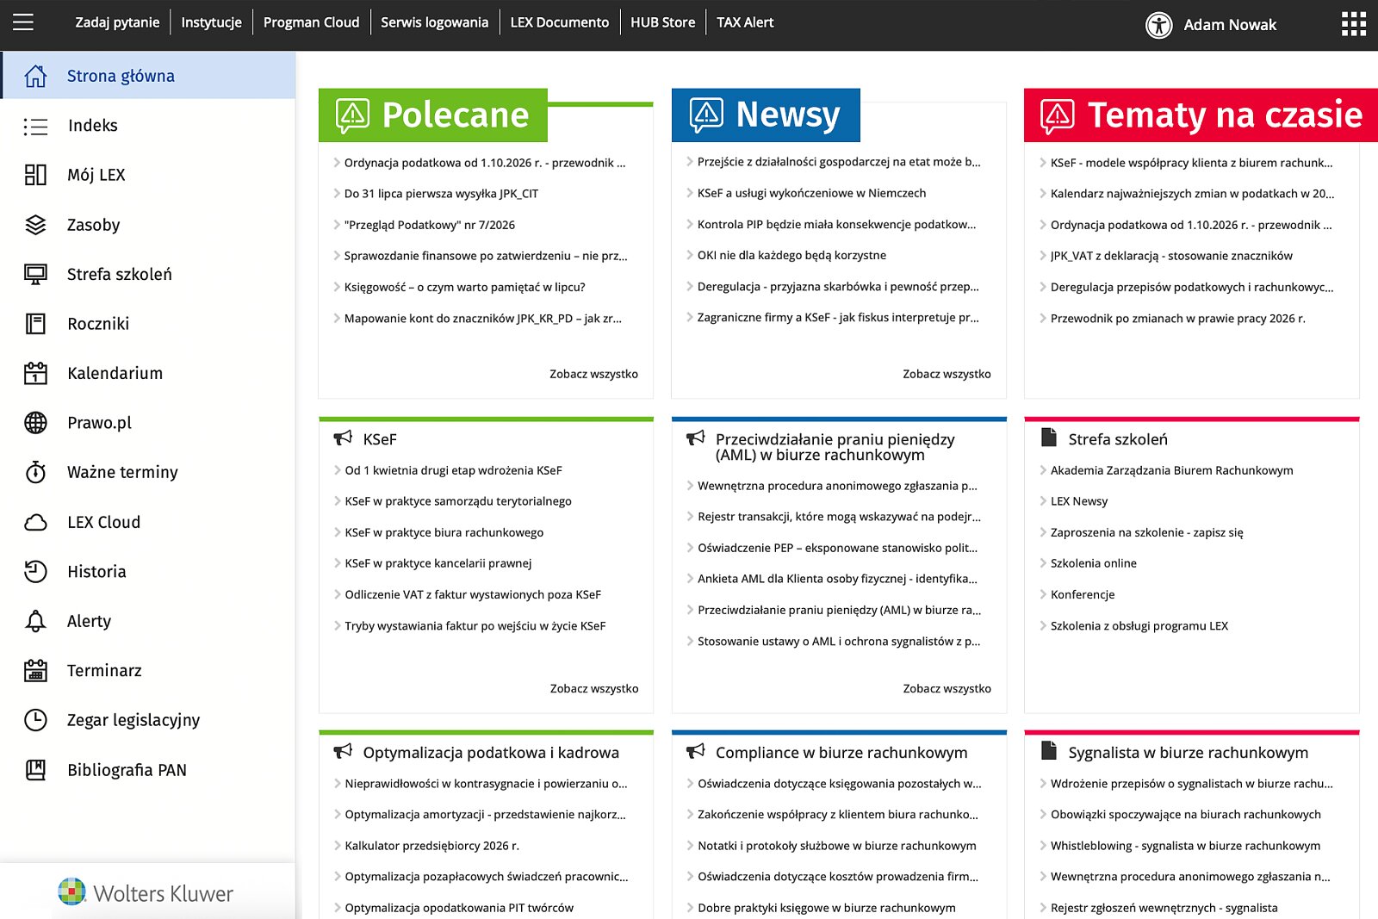
Task: Click the Indeks list icon
Action: click(x=35, y=127)
